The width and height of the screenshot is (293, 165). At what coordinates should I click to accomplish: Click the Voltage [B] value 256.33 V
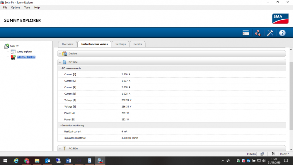(x=127, y=106)
